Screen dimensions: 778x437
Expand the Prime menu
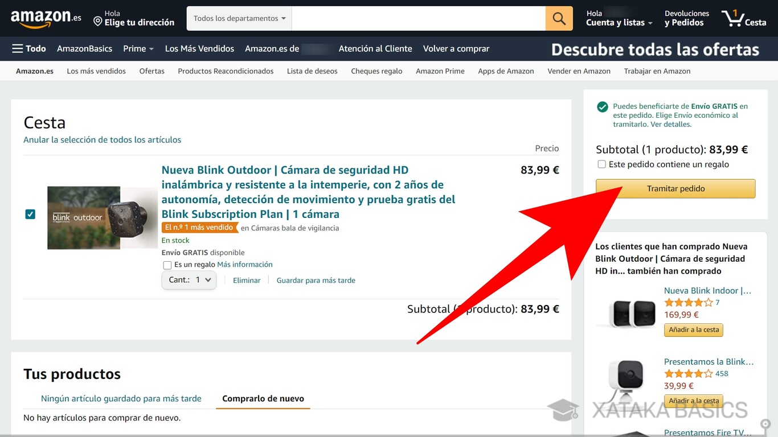138,49
